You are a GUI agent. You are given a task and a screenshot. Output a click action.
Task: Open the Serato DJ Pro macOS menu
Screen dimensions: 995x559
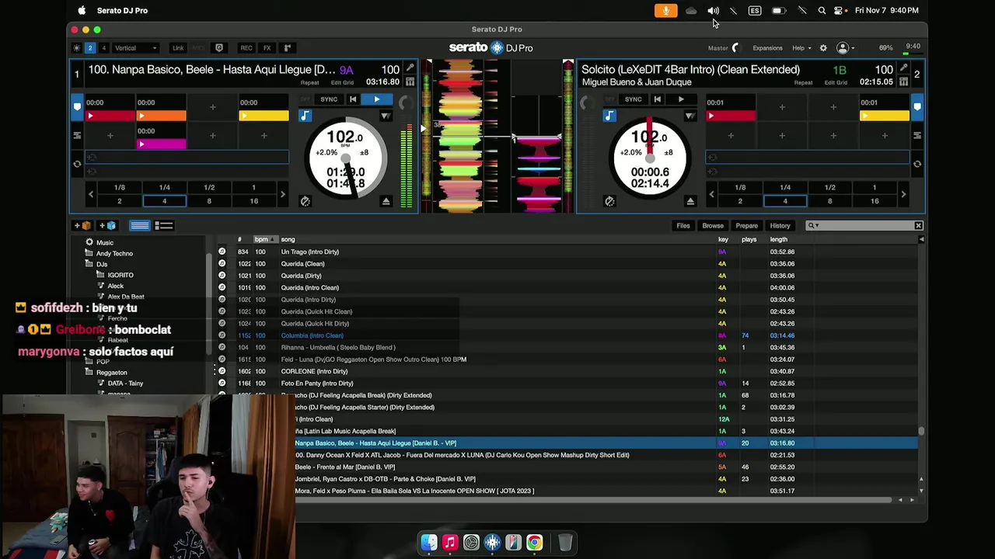[x=122, y=10]
